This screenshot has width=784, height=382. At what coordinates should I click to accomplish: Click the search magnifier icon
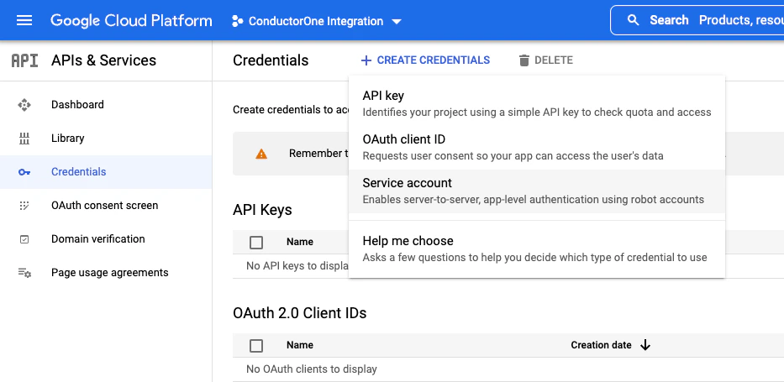click(x=633, y=20)
